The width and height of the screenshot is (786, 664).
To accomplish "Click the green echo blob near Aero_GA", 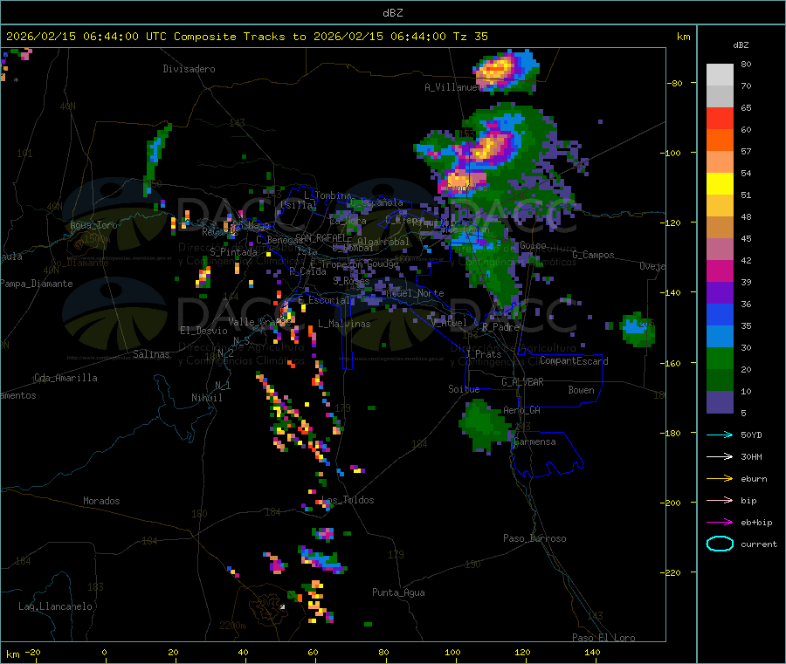I will (x=484, y=426).
